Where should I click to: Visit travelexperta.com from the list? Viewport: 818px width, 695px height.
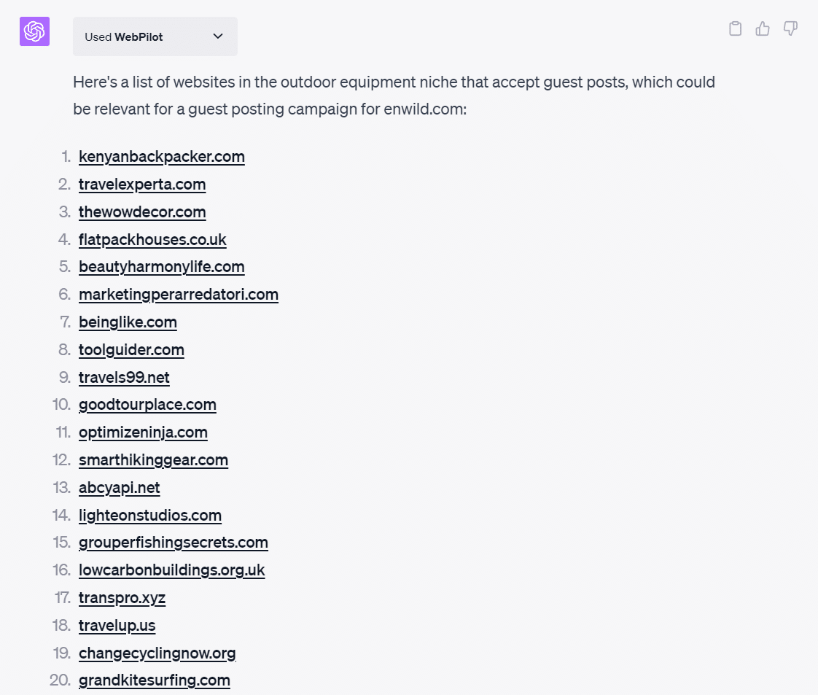pyautogui.click(x=141, y=184)
